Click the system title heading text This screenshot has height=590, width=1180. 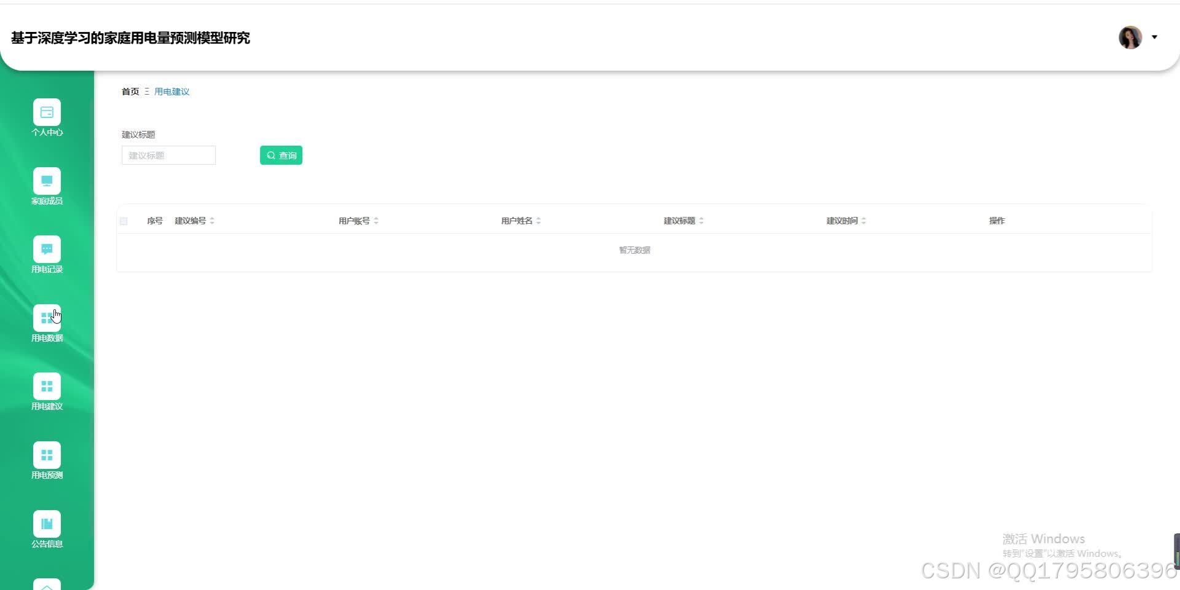tap(130, 38)
